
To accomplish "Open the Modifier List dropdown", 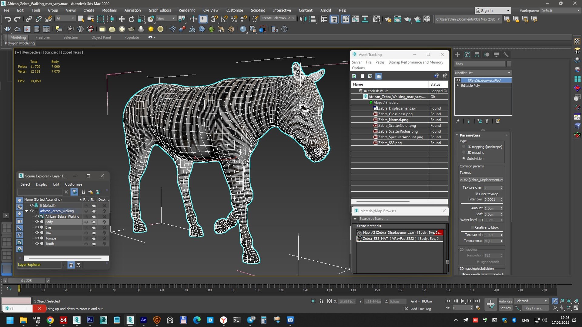I will tap(483, 73).
